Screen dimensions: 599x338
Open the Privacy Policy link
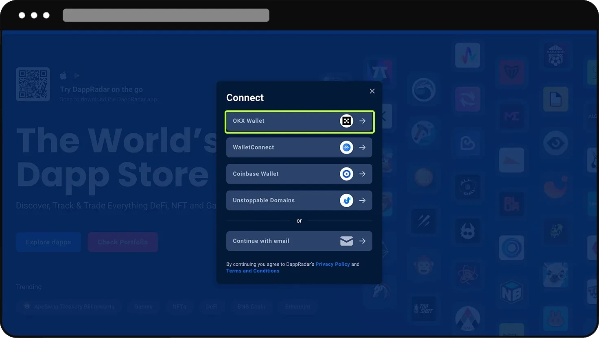[x=332, y=264]
